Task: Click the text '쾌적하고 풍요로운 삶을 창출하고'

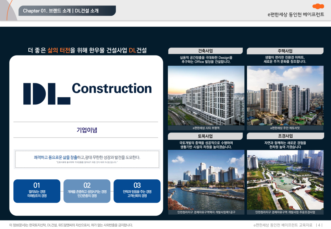Action: coord(59,157)
